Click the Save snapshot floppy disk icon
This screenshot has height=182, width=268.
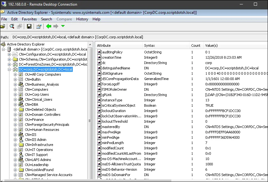(x=29, y=26)
